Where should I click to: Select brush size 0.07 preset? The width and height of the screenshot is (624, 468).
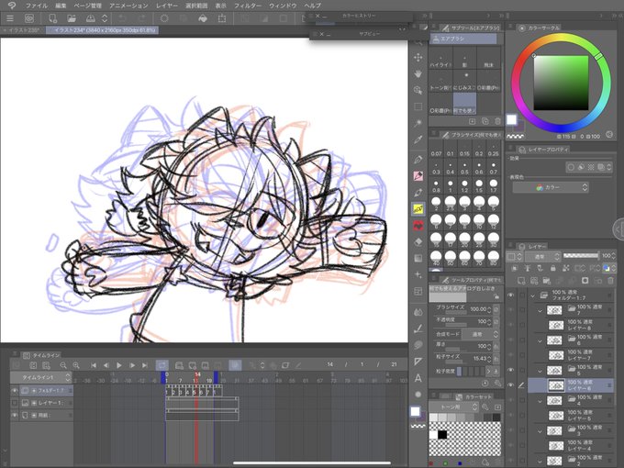click(x=436, y=150)
